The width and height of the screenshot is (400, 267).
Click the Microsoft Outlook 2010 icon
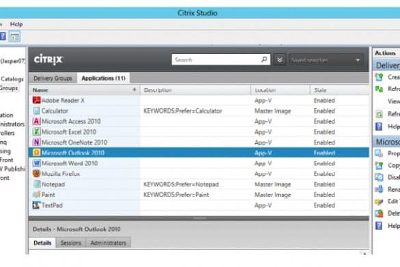click(x=36, y=153)
